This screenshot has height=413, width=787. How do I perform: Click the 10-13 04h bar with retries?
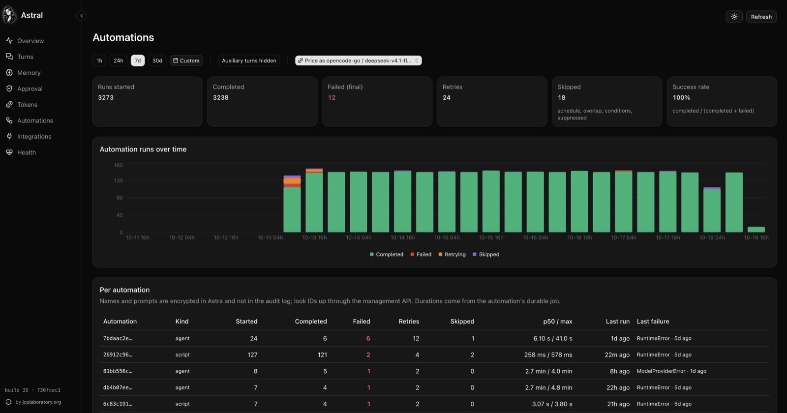pos(292,204)
